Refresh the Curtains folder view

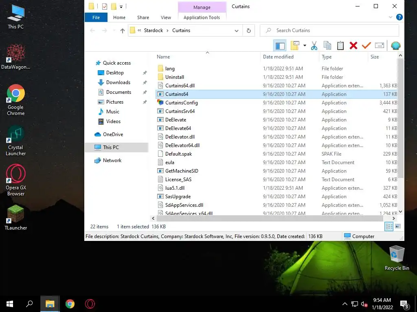tap(249, 30)
